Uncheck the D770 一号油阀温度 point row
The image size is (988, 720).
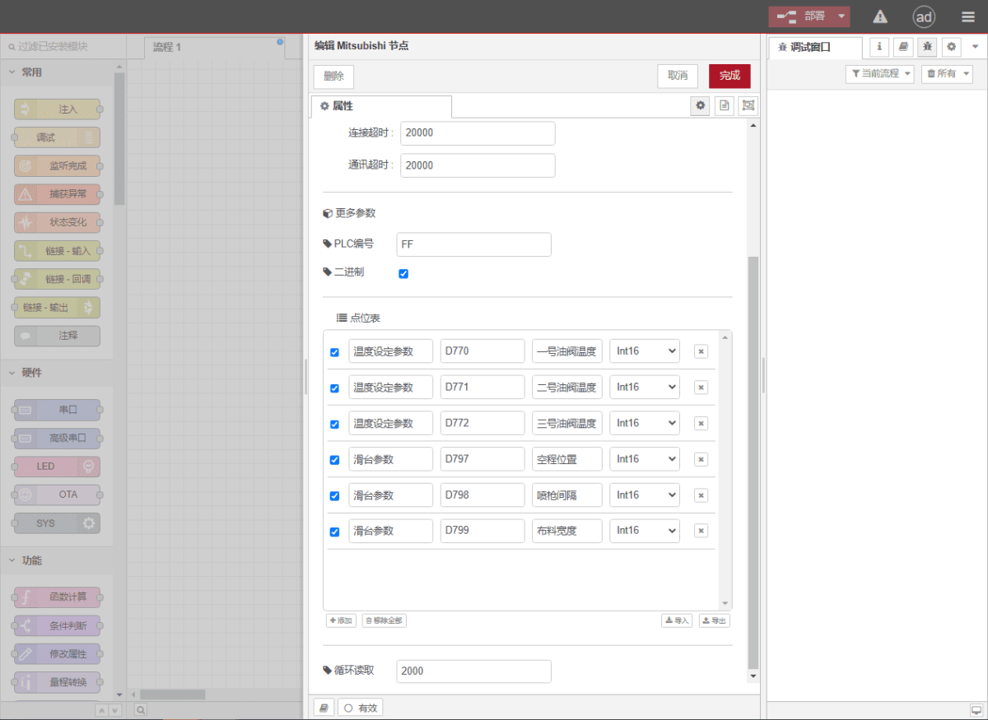[x=334, y=351]
